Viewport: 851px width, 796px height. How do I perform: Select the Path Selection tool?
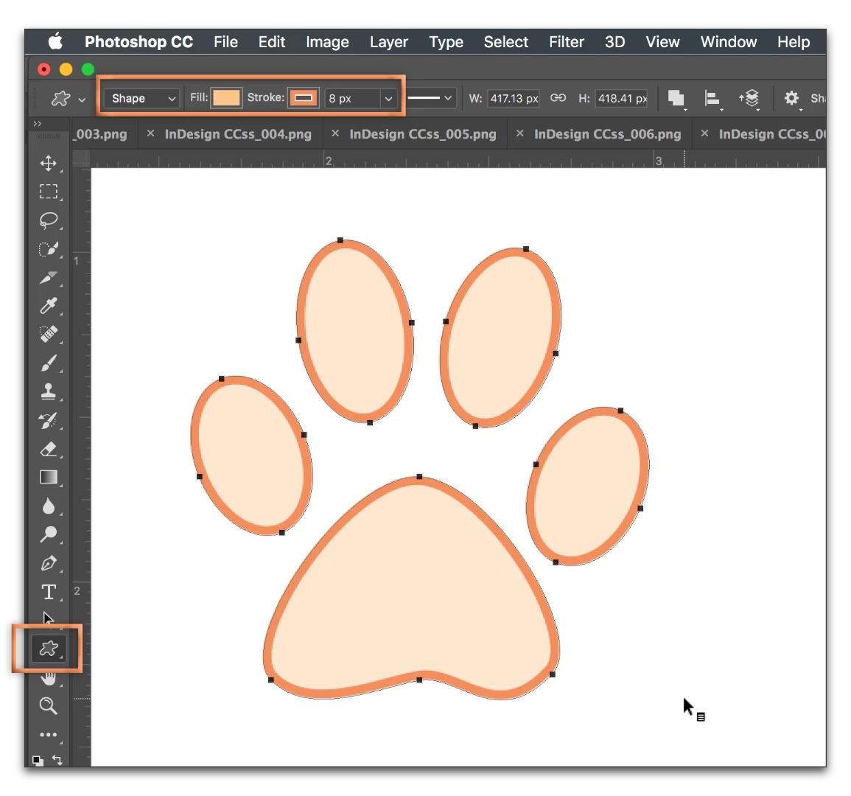tap(49, 618)
